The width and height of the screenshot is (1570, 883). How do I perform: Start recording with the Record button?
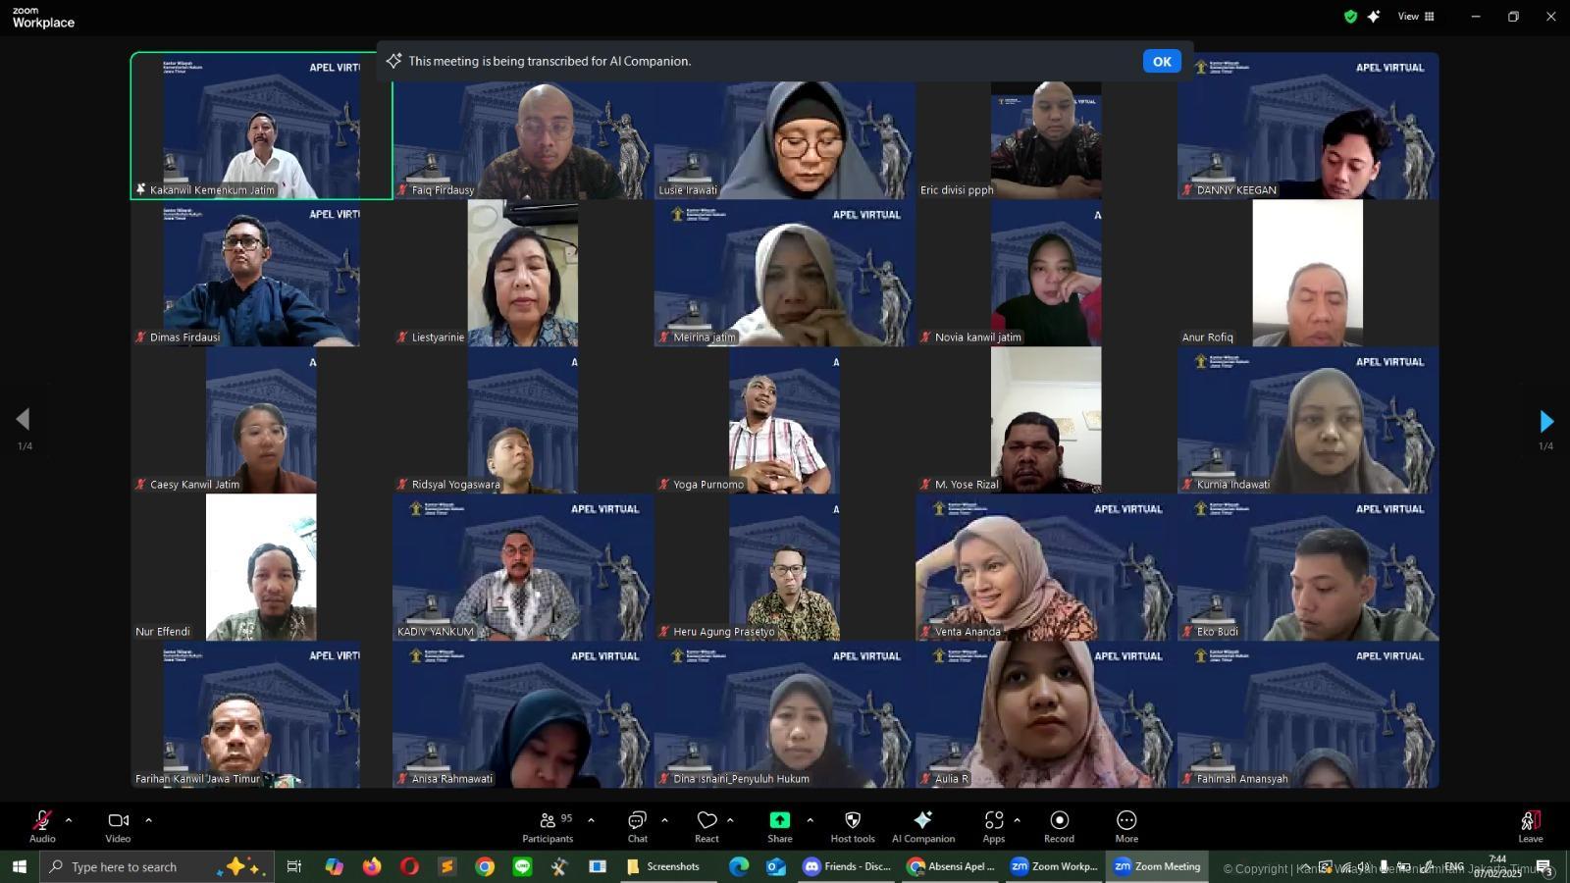(x=1059, y=826)
